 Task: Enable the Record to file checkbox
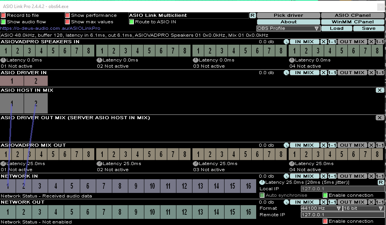[3, 15]
